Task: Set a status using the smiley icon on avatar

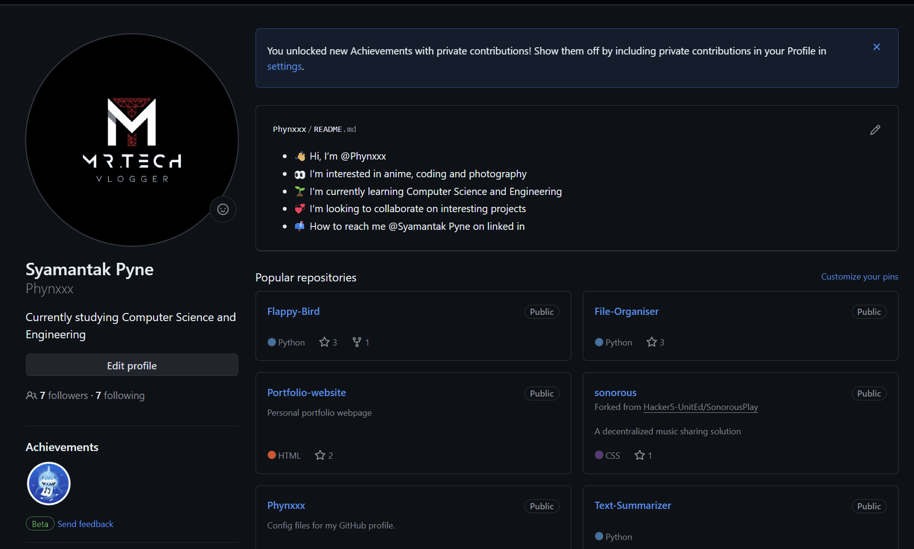Action: tap(223, 209)
